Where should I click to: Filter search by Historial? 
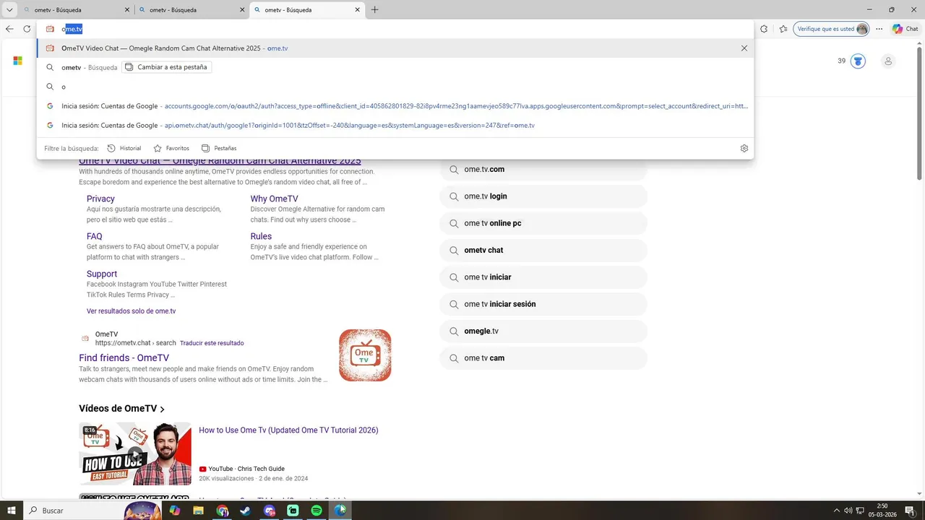(x=124, y=148)
